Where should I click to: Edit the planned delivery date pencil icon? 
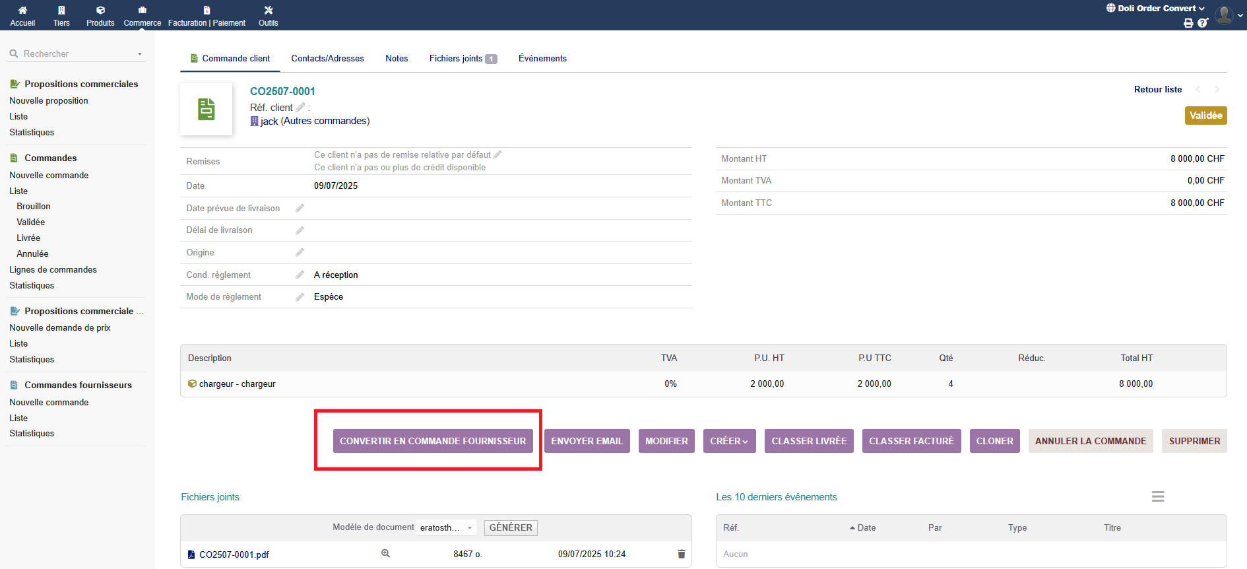(300, 209)
